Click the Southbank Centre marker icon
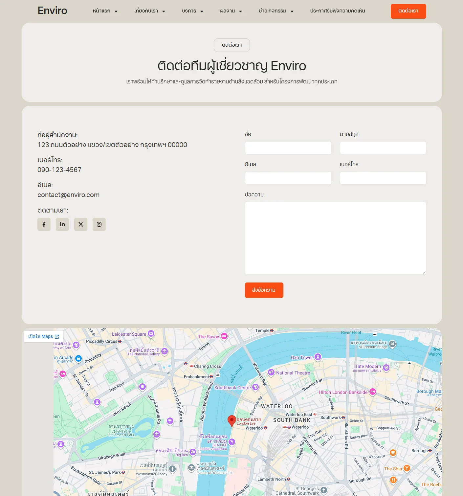This screenshot has width=463, height=496. click(x=255, y=387)
